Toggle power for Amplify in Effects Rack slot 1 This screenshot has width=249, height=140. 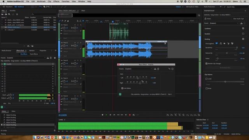(5, 64)
